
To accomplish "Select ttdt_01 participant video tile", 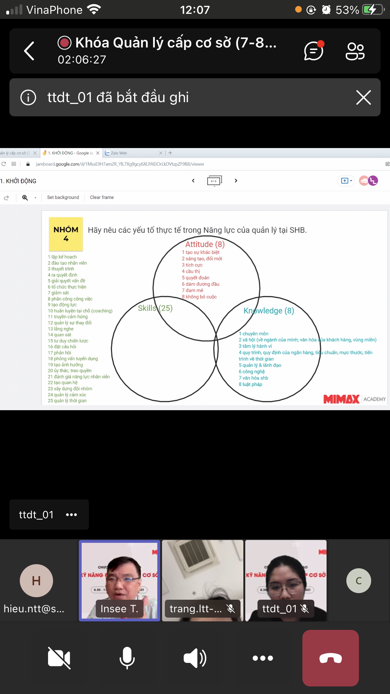I will (286, 581).
